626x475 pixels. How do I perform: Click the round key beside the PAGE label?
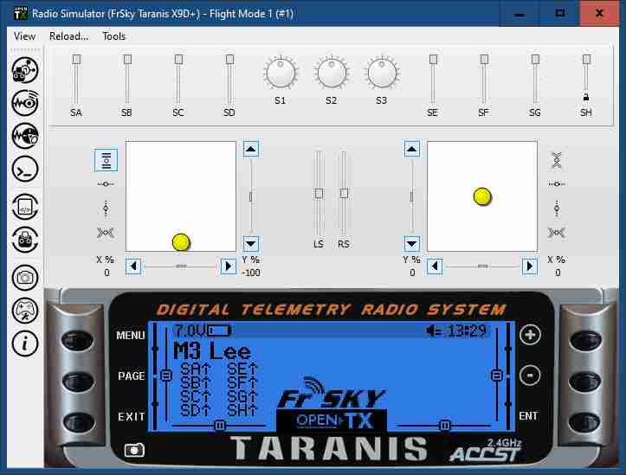78,382
